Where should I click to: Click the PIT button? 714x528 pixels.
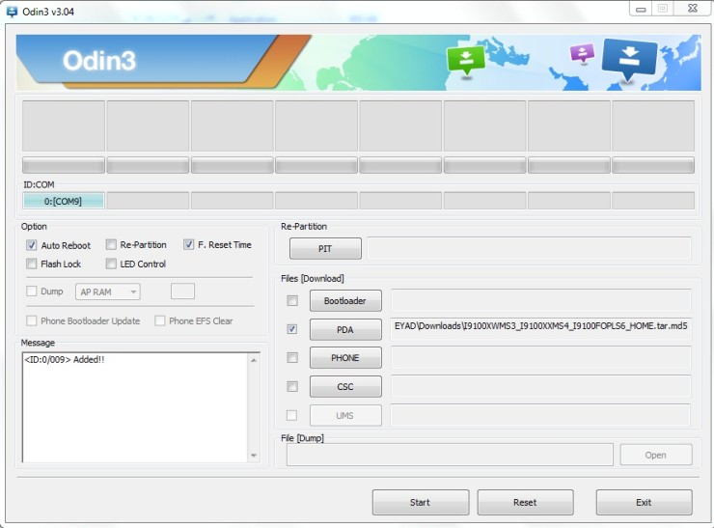pos(325,249)
